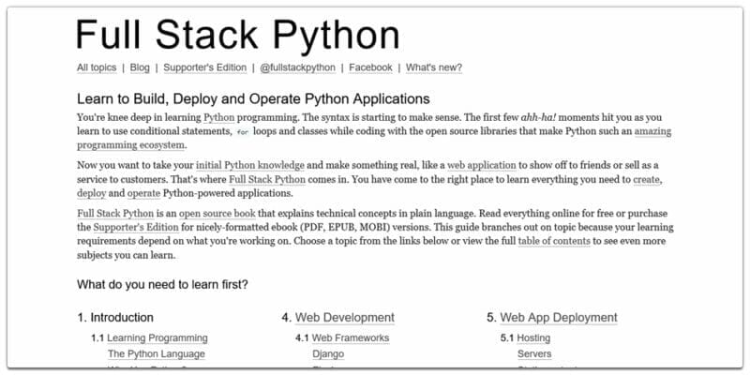This screenshot has height=375, width=750.
Task: Open the Web Frameworks chapter
Action: tap(351, 338)
